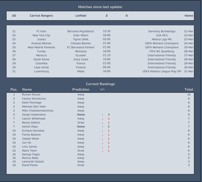Select FC Koln in fixture 21
This screenshot has height=182, width=202.
click(41, 31)
